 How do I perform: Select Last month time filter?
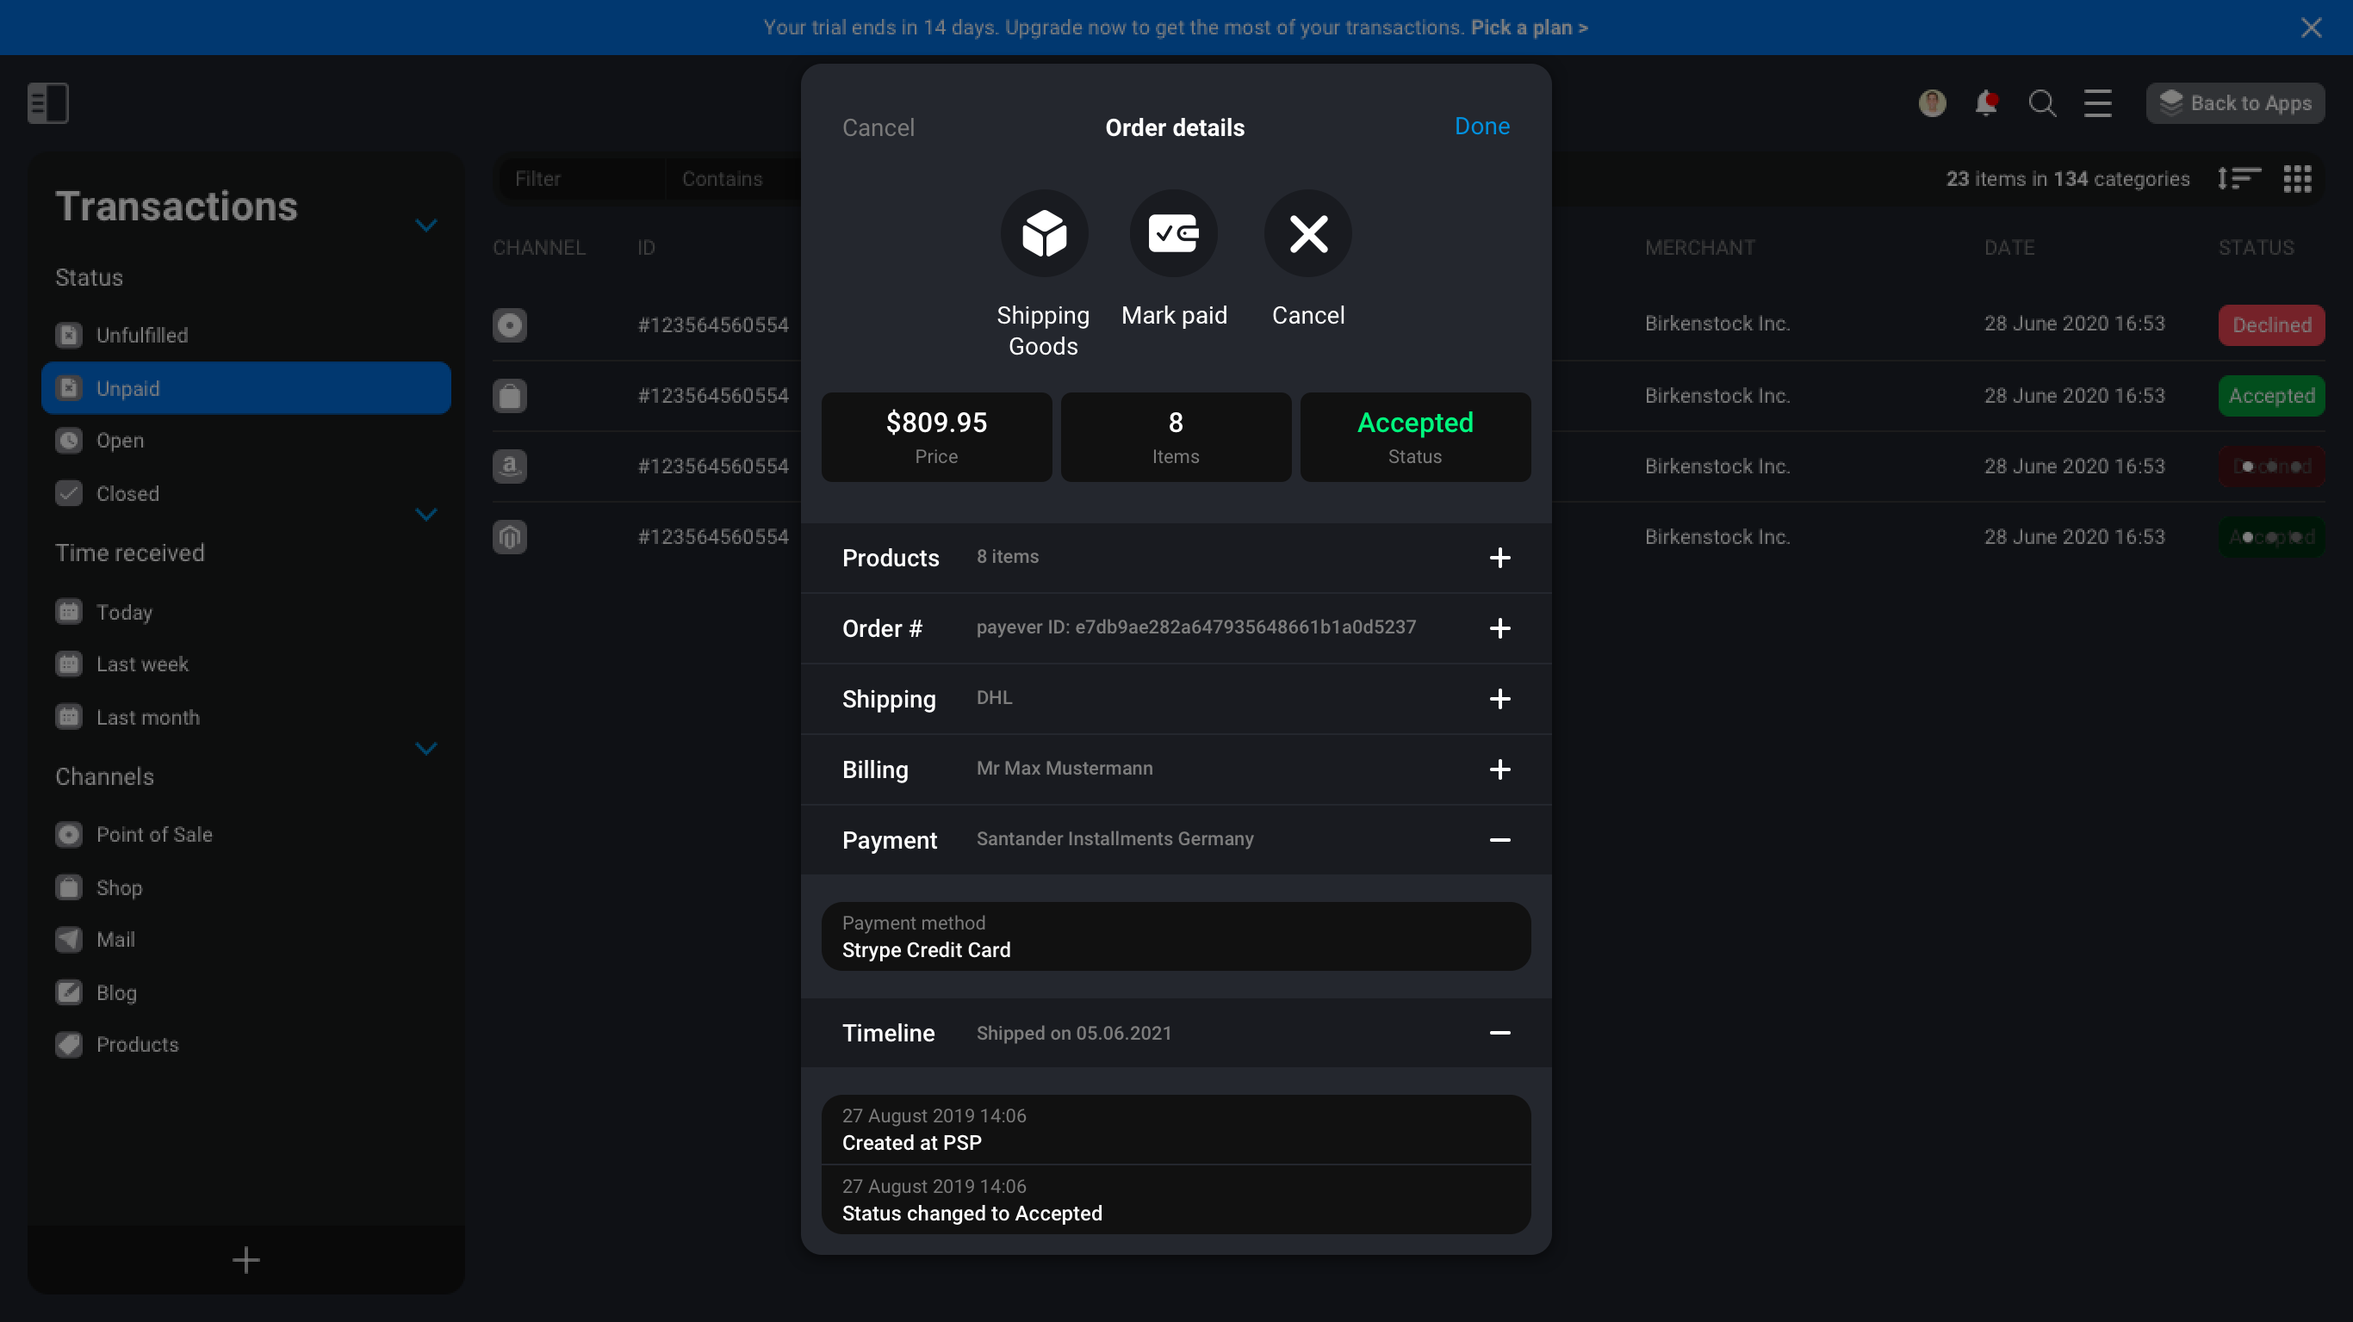149,717
